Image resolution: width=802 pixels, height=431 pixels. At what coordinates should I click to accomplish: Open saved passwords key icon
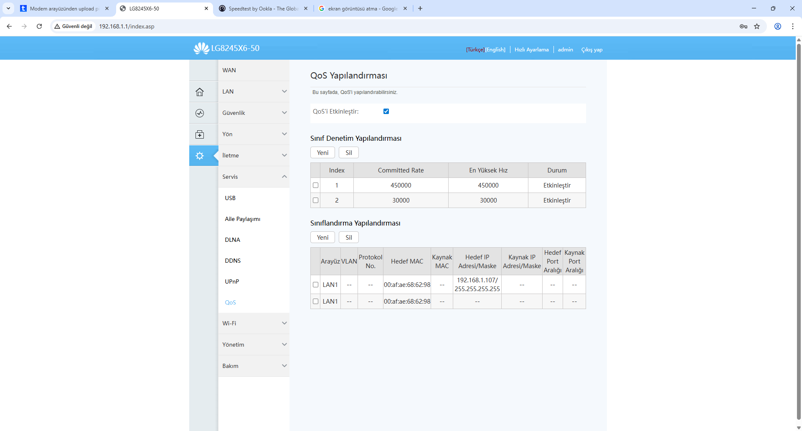click(744, 26)
